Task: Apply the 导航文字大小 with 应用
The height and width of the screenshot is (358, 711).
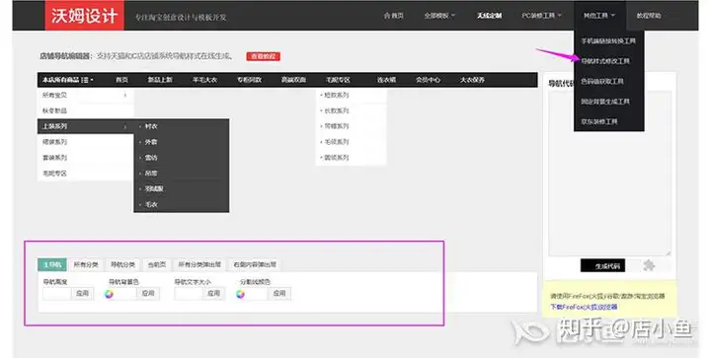Action: pyautogui.click(x=214, y=293)
